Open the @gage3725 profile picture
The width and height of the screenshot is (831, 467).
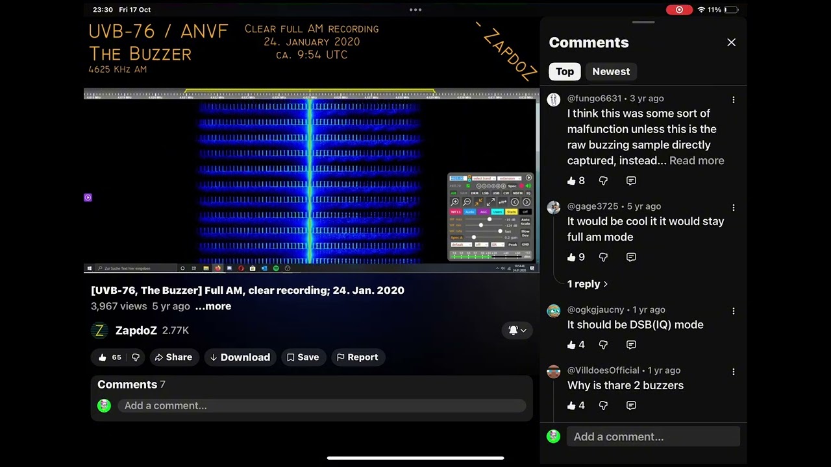point(554,208)
